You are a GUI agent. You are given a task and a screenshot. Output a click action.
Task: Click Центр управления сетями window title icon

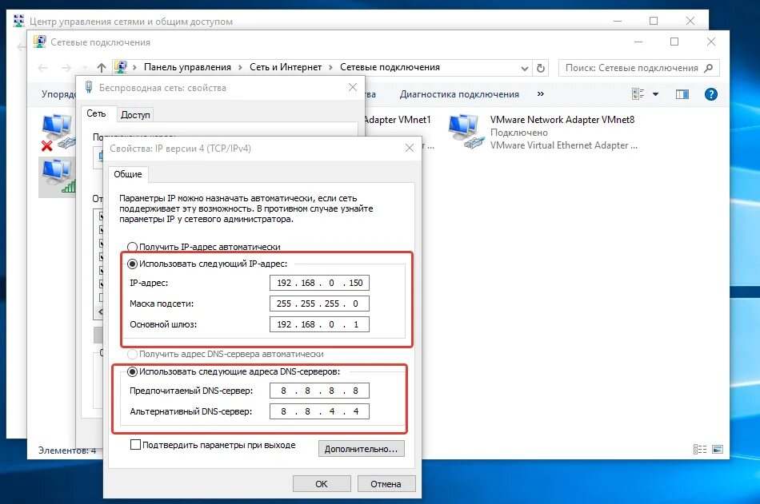tap(19, 21)
